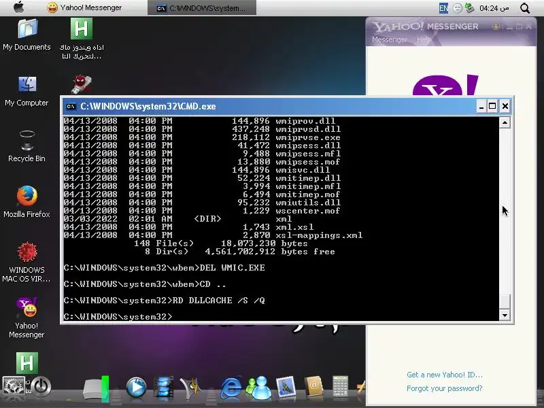Click the '148 File(s)' summary line

point(220,243)
